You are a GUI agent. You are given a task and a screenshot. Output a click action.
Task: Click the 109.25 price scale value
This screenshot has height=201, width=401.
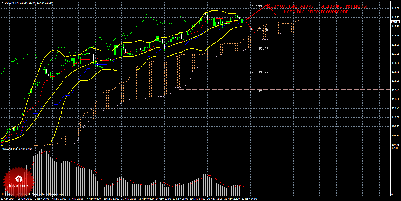(395, 126)
